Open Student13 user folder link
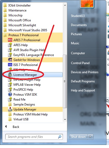 click(78, 16)
